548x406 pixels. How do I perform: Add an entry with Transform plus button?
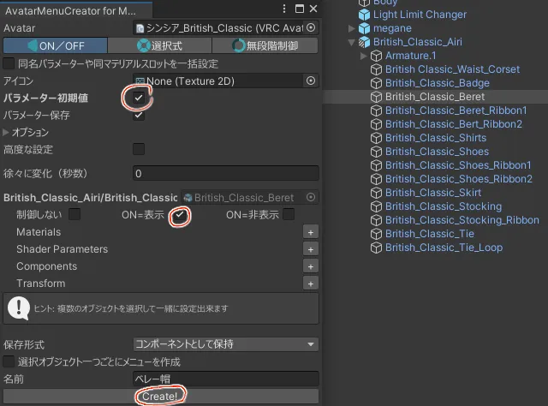click(311, 284)
